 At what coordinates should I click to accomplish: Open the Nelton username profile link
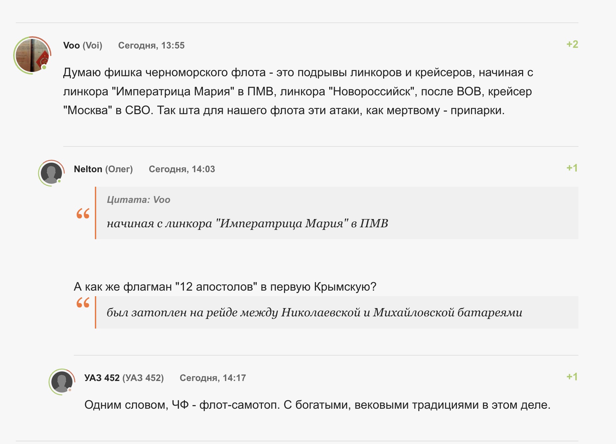[88, 169]
